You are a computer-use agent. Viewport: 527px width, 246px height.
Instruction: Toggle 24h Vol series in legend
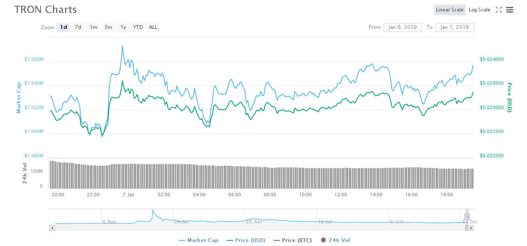pos(335,240)
